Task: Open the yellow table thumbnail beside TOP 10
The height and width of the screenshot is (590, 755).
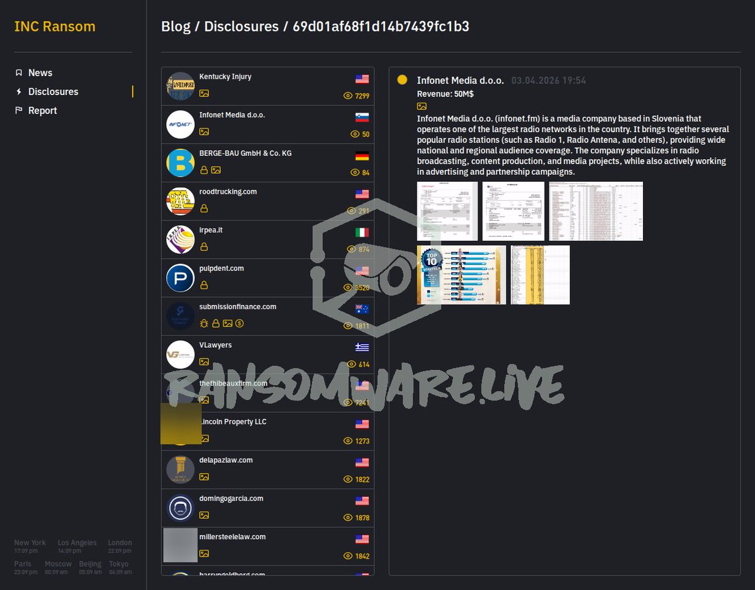Action: point(540,275)
